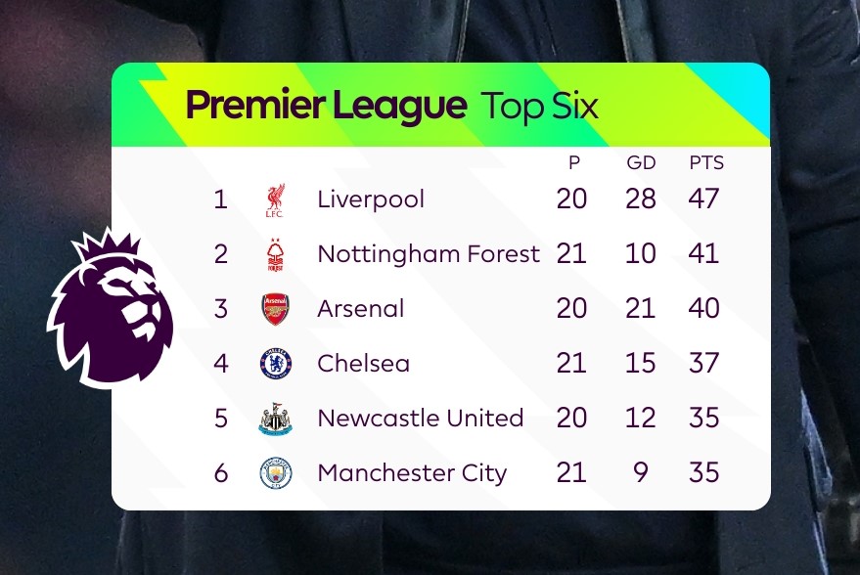Click the P column header

tap(573, 162)
